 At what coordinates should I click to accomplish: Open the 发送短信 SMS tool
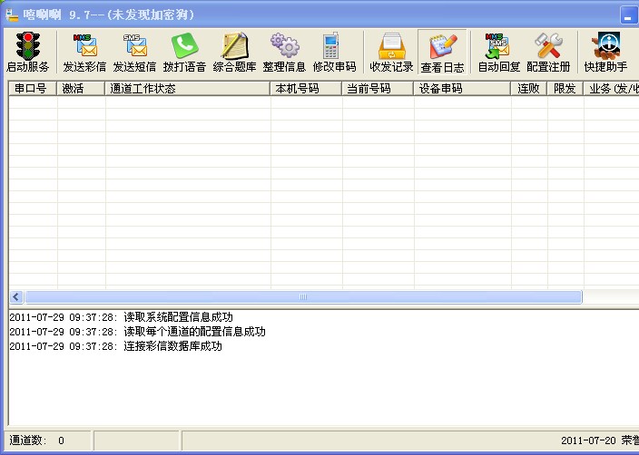tap(134, 52)
